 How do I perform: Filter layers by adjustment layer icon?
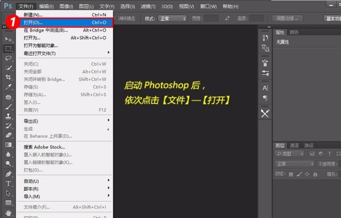pyautogui.click(x=321, y=153)
